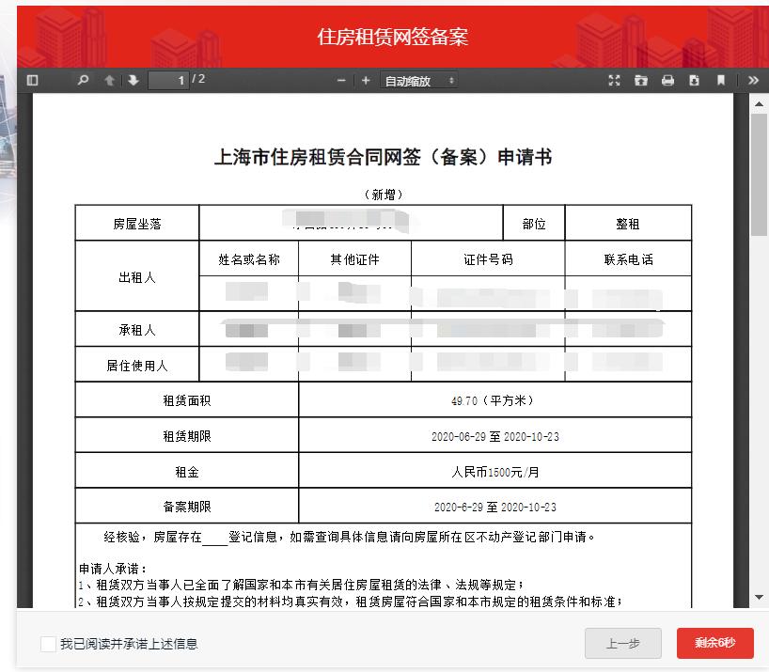Open the 自动缩放 zoom dropdown
769x672 pixels.
click(x=419, y=81)
